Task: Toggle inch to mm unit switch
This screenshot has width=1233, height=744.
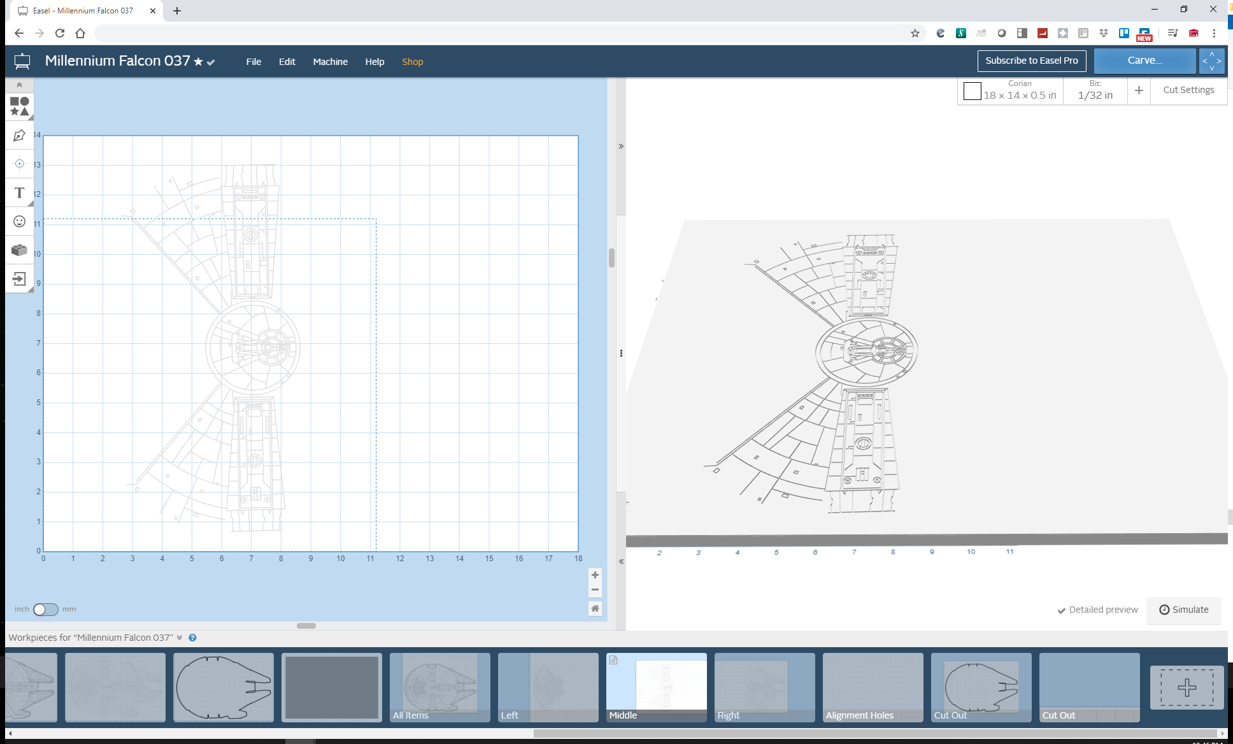Action: [x=45, y=610]
